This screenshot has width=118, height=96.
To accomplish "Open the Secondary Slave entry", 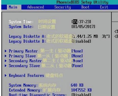I will click(x=24, y=66).
